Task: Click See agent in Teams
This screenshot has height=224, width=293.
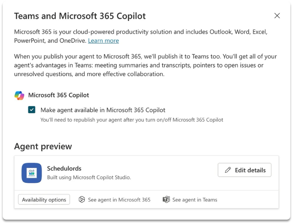Action: pyautogui.click(x=190, y=200)
